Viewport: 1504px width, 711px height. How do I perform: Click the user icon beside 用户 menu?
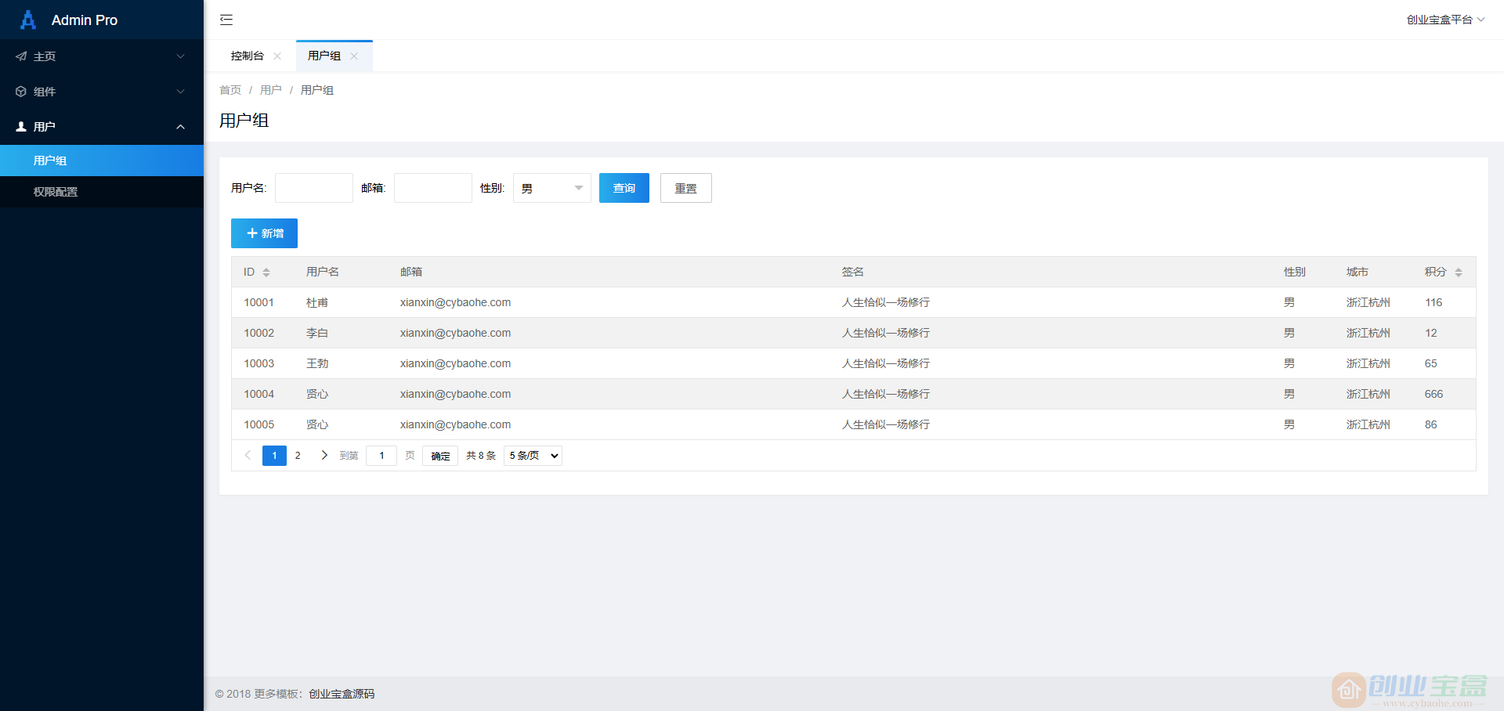pos(20,126)
